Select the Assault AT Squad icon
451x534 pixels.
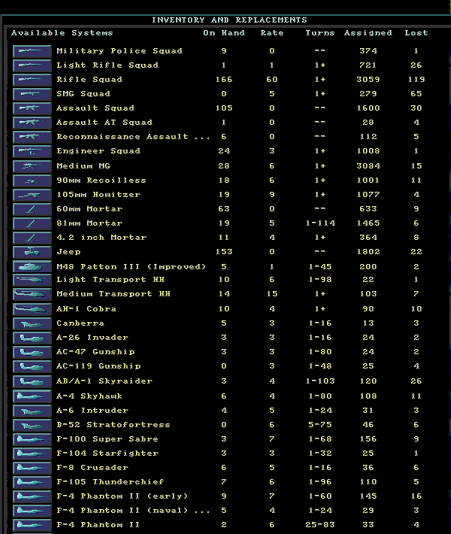[x=32, y=123]
